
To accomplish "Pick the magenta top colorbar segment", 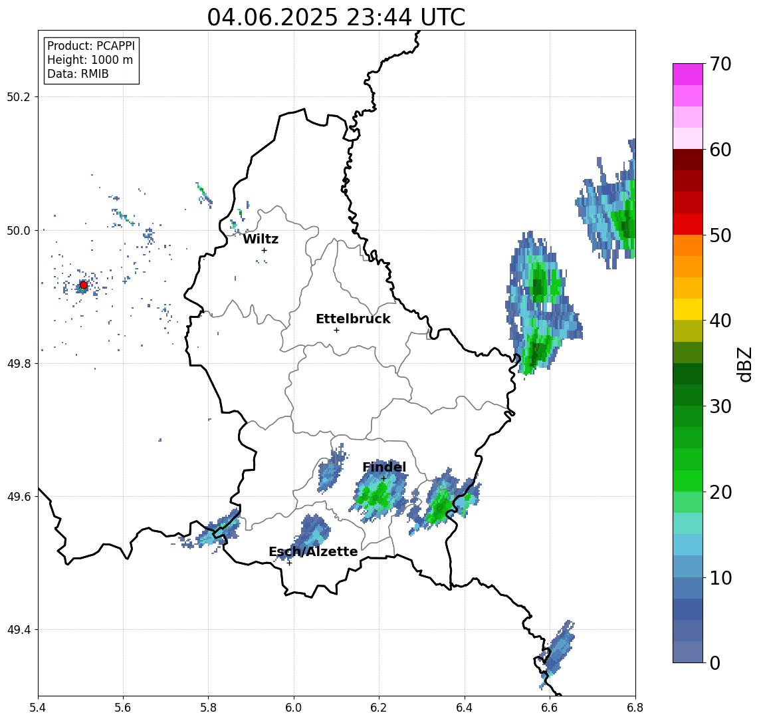I will (x=688, y=74).
